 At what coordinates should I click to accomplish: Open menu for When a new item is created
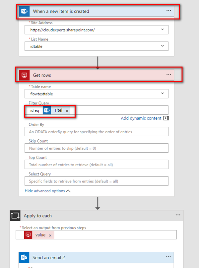pyautogui.click(x=169, y=11)
